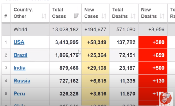
Task: Sort by New Cases column arrows
Action: click(104, 16)
